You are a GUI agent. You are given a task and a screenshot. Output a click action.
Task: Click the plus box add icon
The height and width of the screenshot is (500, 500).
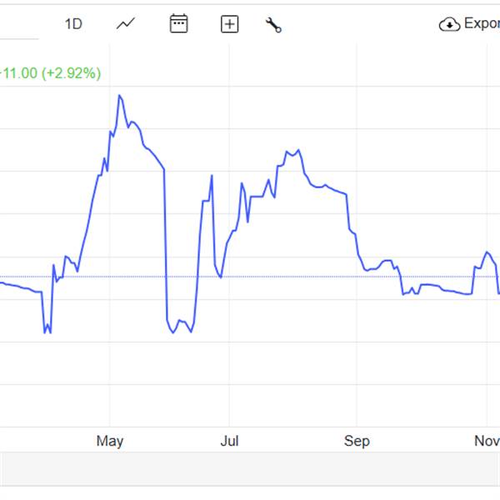click(x=229, y=24)
